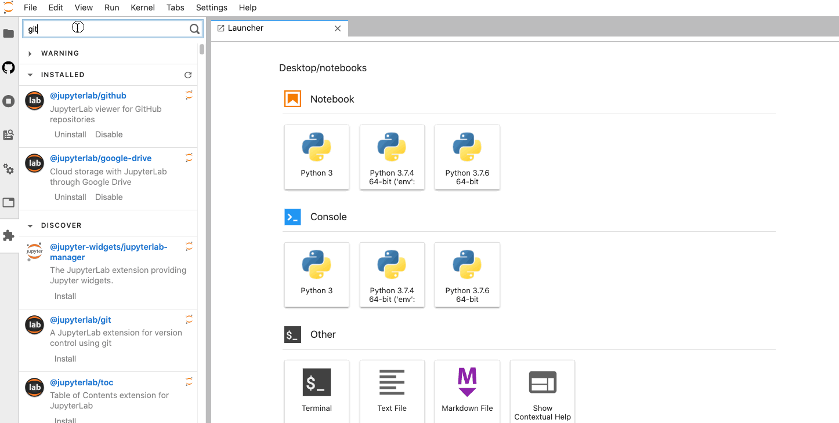The width and height of the screenshot is (839, 423).
Task: Expand the WARNING section
Action: (30, 53)
